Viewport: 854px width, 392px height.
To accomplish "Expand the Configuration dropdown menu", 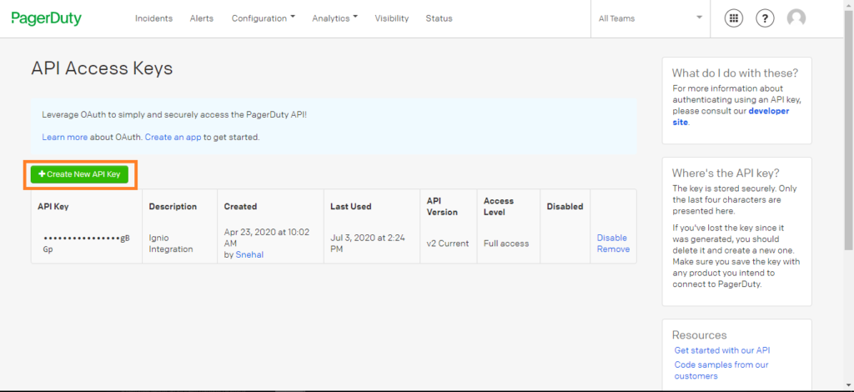I will (263, 18).
